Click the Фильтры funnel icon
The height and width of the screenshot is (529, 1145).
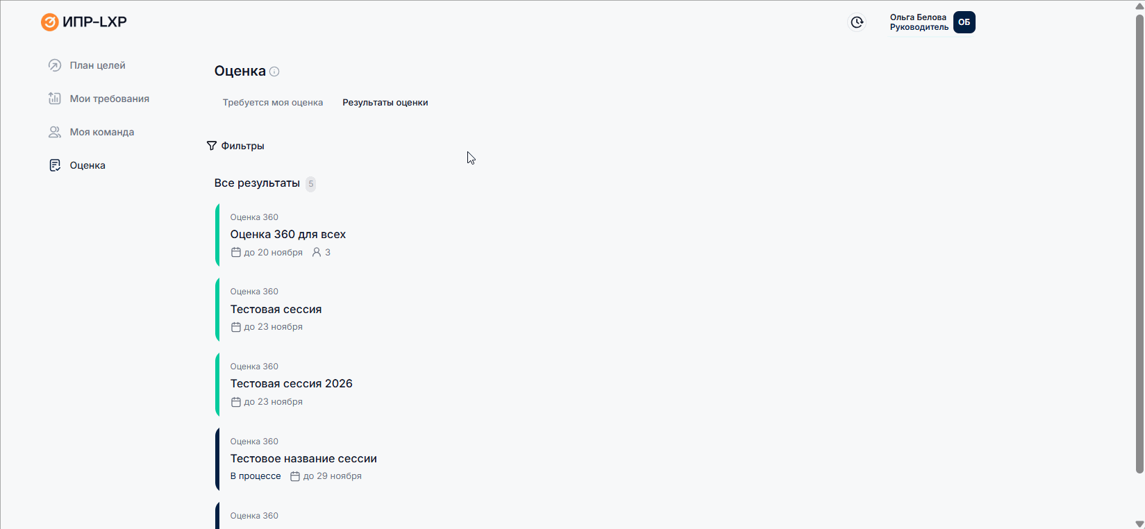click(x=212, y=146)
